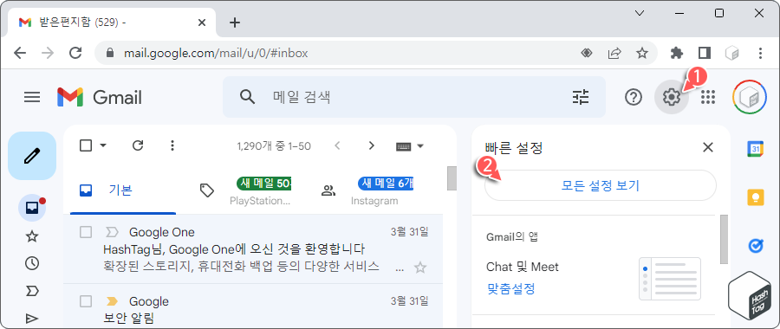This screenshot has height=329, width=780.
Task: Close the 받은편지함 browser tab
Action: (202, 23)
